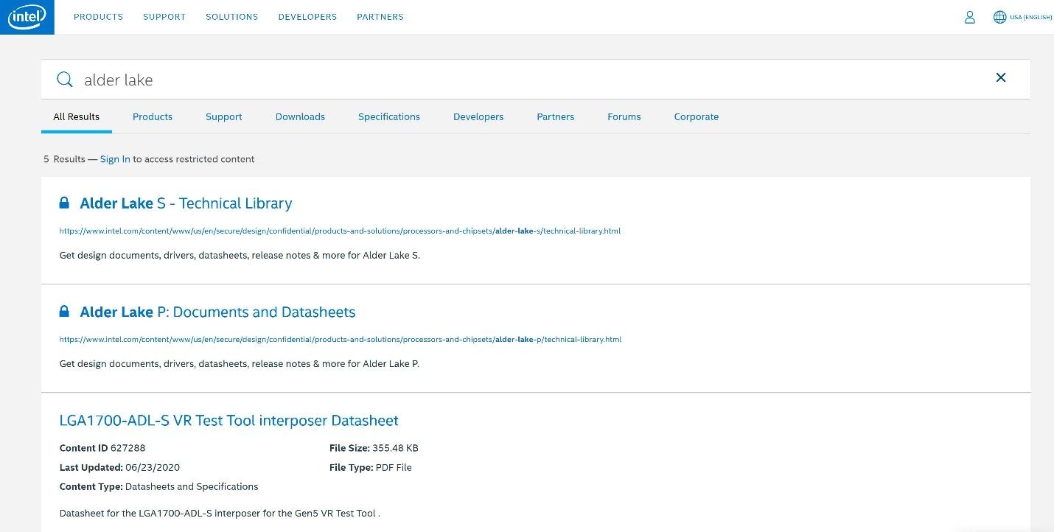Switch to the Downloads tab
This screenshot has width=1054, height=532.
click(300, 116)
